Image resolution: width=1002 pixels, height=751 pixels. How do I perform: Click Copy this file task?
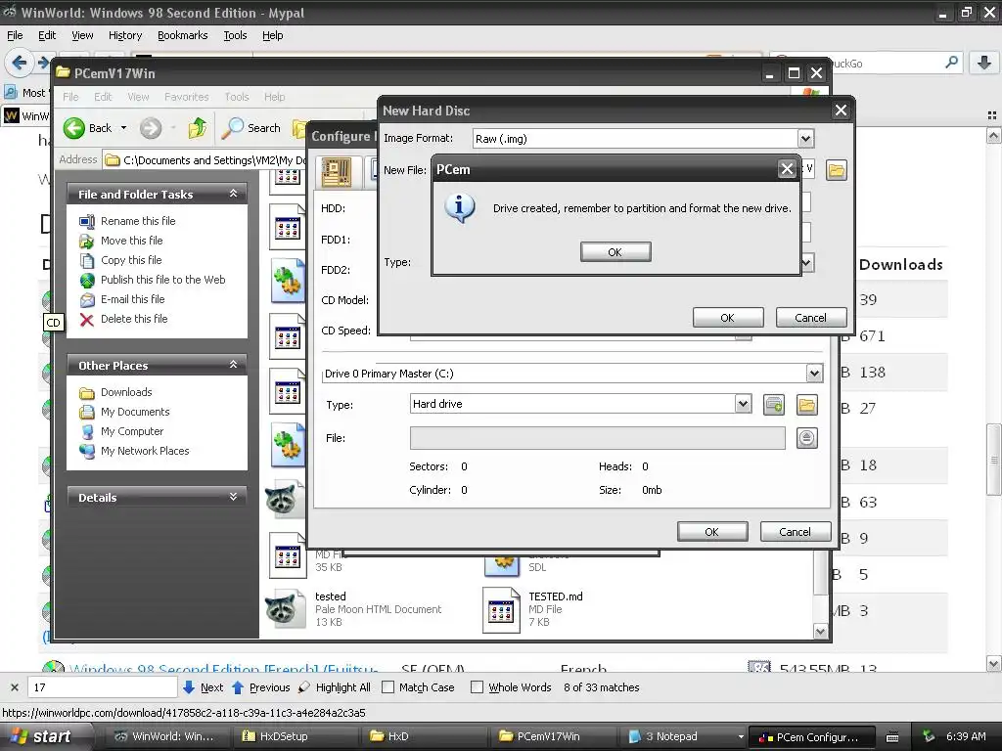click(x=131, y=260)
